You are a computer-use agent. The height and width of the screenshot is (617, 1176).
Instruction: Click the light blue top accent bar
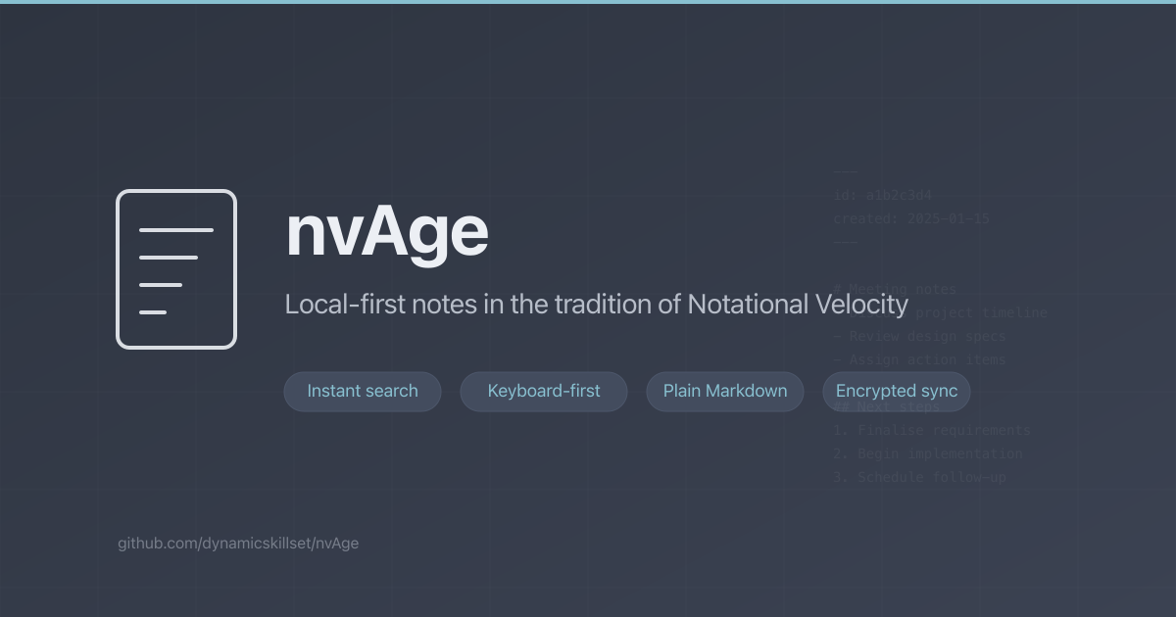[588, 2]
